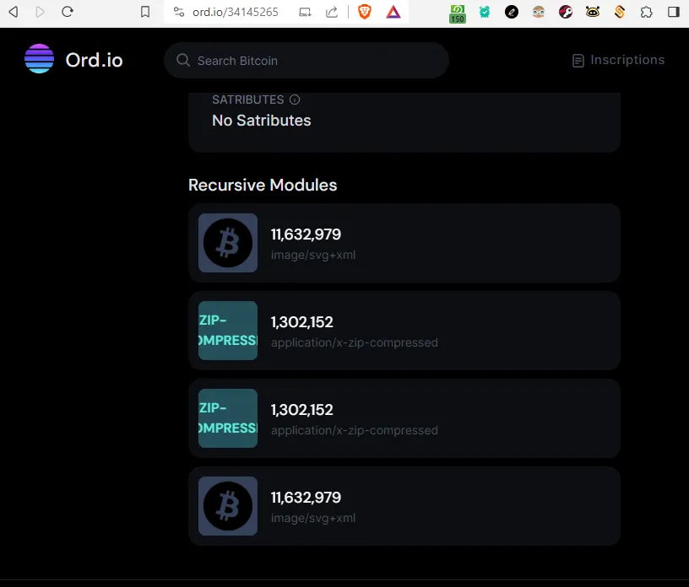The width and height of the screenshot is (689, 587).
Task: Open the share page icon in address bar
Action: 332,12
